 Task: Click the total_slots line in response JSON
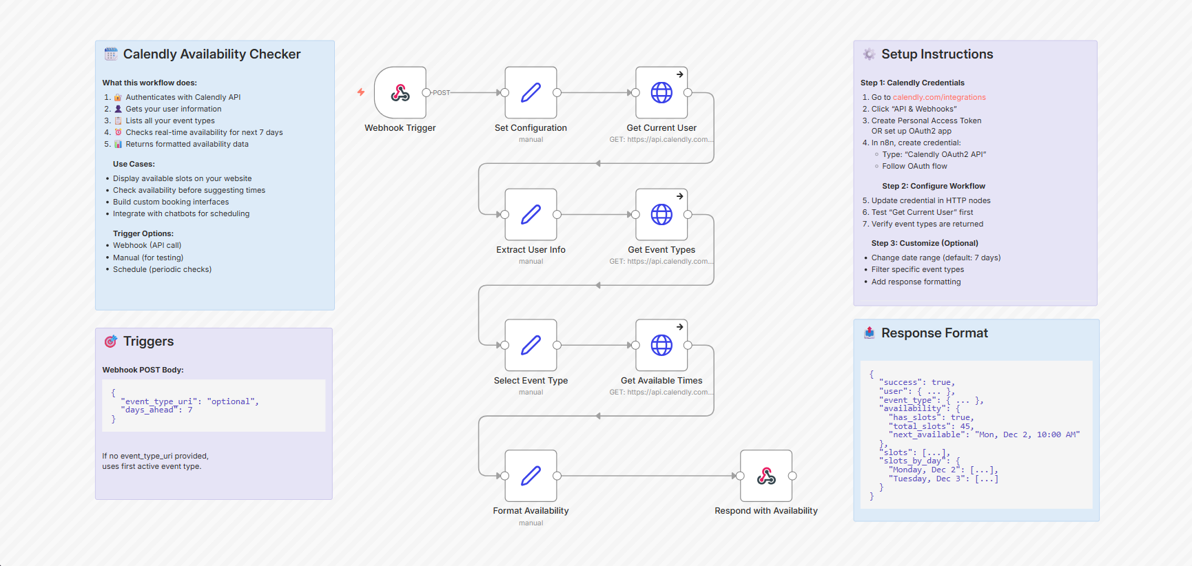coord(932,426)
